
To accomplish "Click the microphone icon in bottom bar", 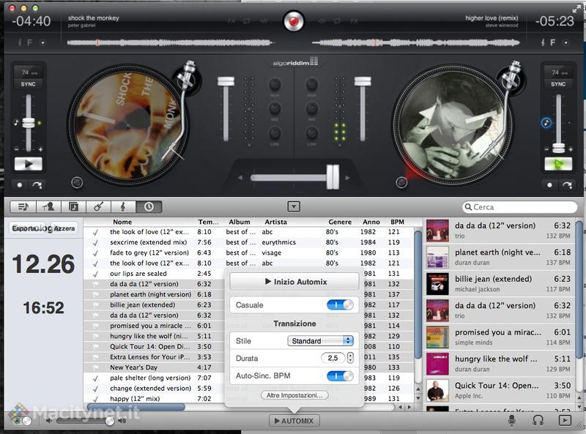I will click(x=511, y=421).
